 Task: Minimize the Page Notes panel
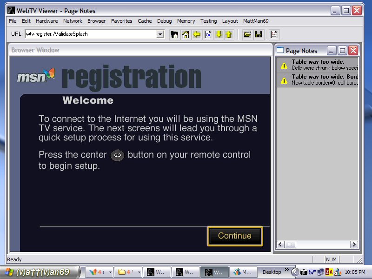[331, 51]
